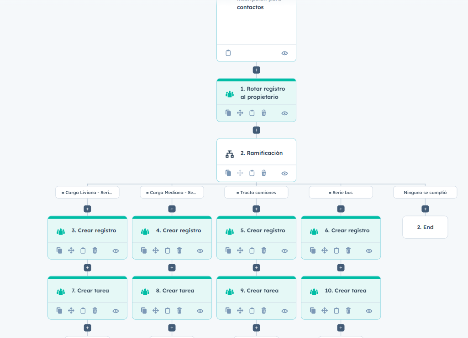This screenshot has width=468, height=338.
Task: Toggle eye icon on 8. Crear tarea
Action: (x=200, y=311)
